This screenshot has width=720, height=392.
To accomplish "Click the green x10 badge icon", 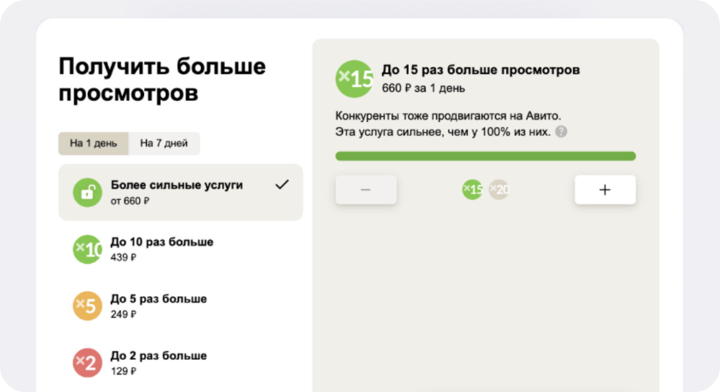I will pos(88,249).
